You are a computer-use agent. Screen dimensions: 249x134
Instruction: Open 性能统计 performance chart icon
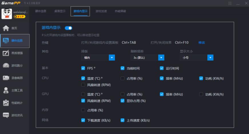[6, 103]
